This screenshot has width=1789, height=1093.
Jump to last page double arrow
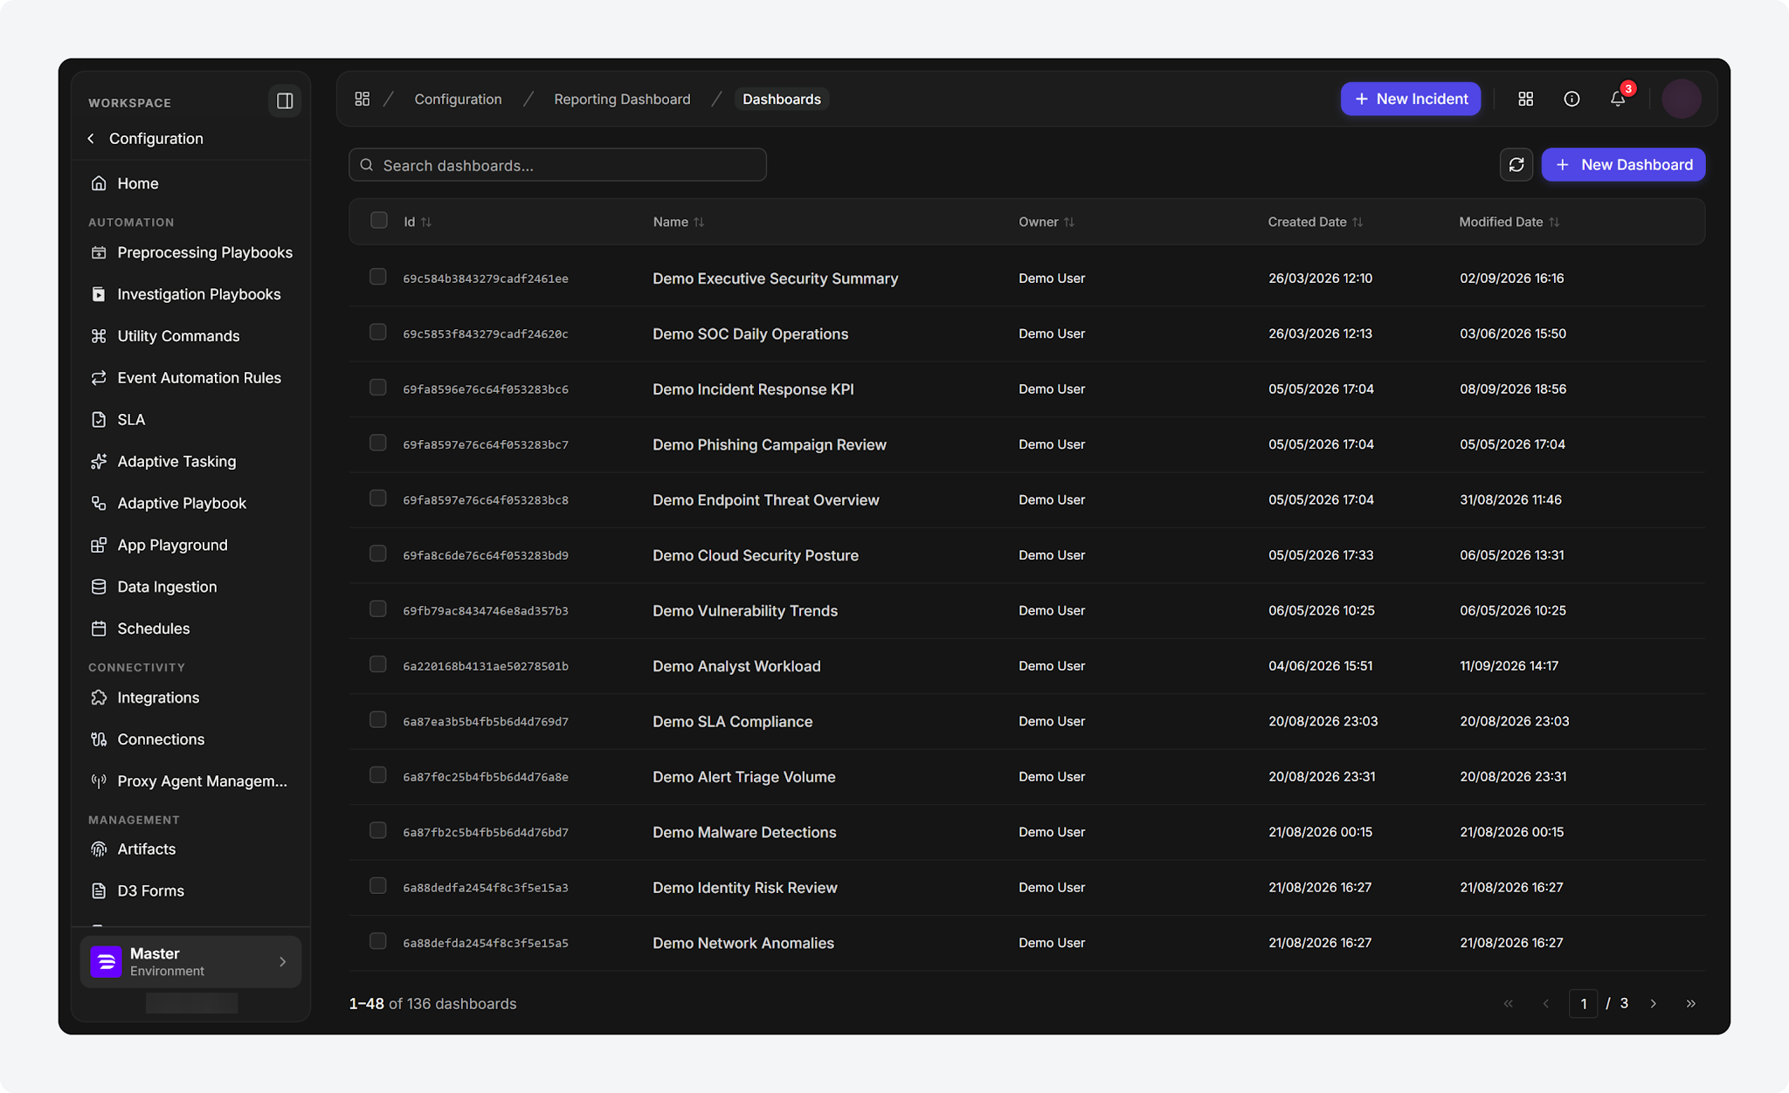pos(1690,1004)
